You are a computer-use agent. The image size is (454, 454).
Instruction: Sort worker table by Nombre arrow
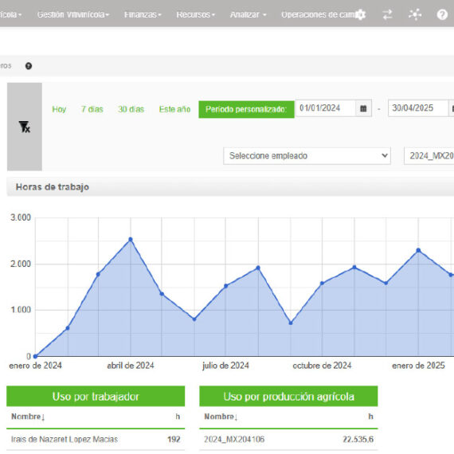28,417
